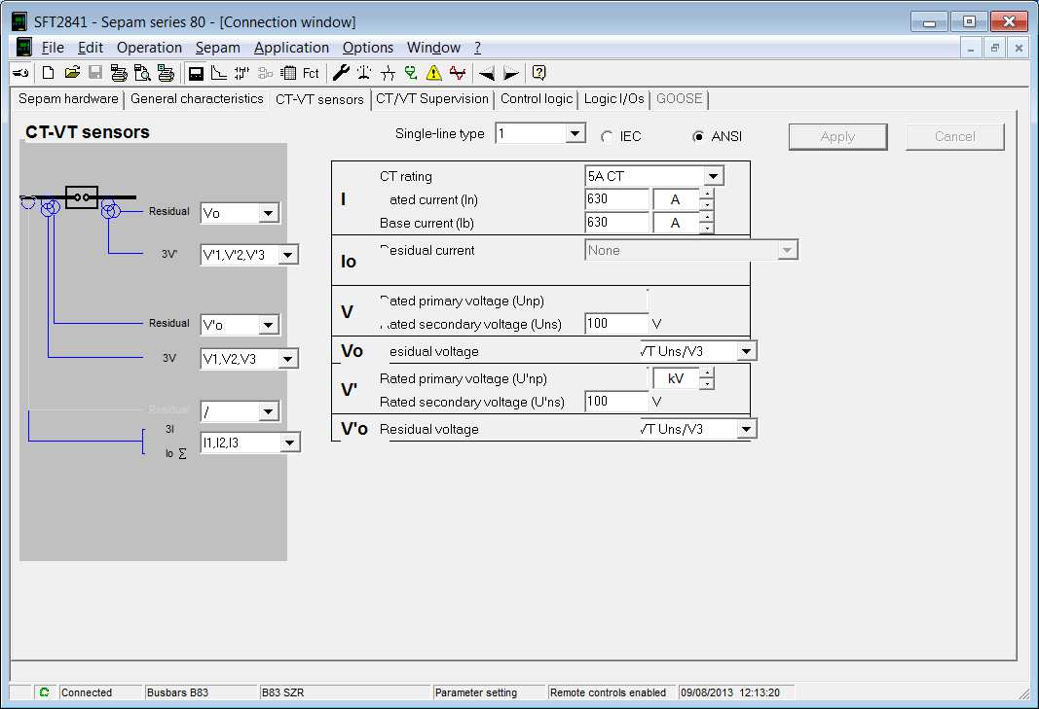This screenshot has width=1039, height=709.
Task: Click the wiring diagram icon before the stethoscope
Action: (x=388, y=73)
